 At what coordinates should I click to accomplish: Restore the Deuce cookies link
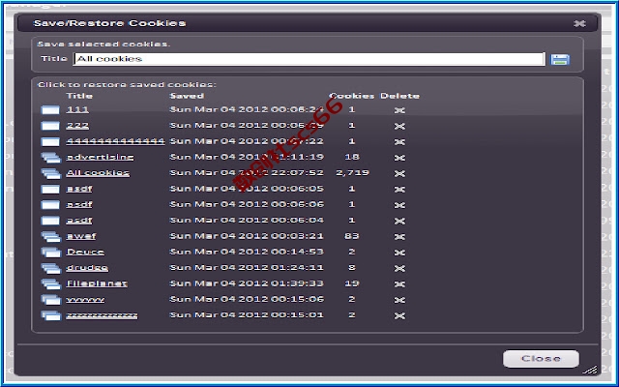85,252
